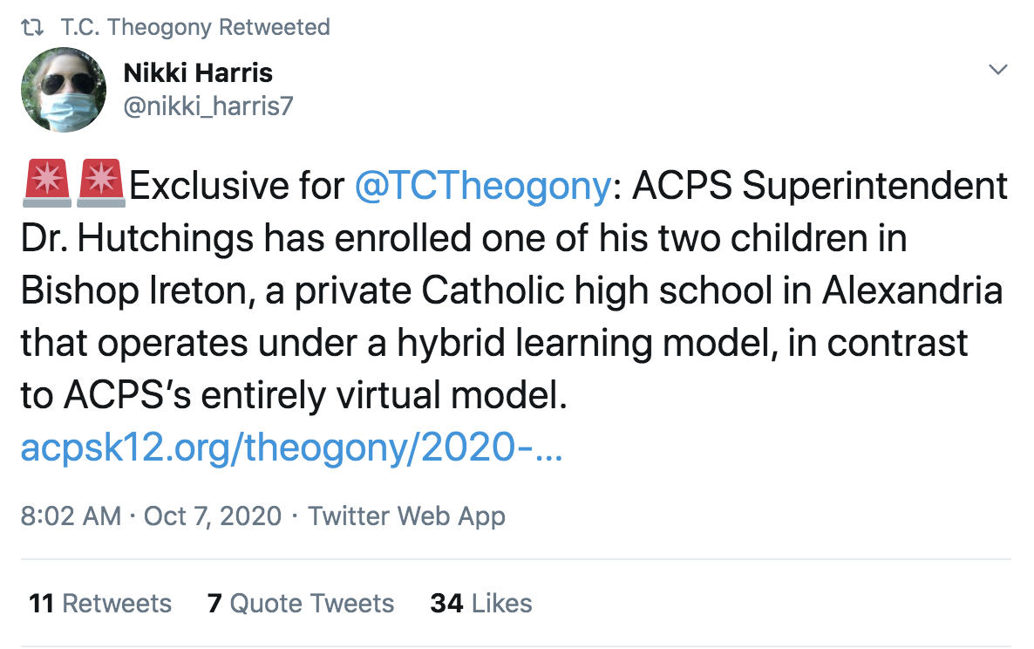1034x649 pixels.
Task: Click "Dr. Hutchings" in the tweet text
Action: click(119, 238)
